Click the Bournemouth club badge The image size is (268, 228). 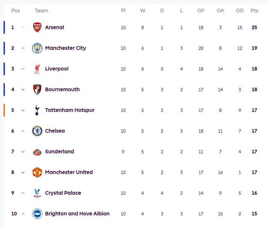click(37, 89)
